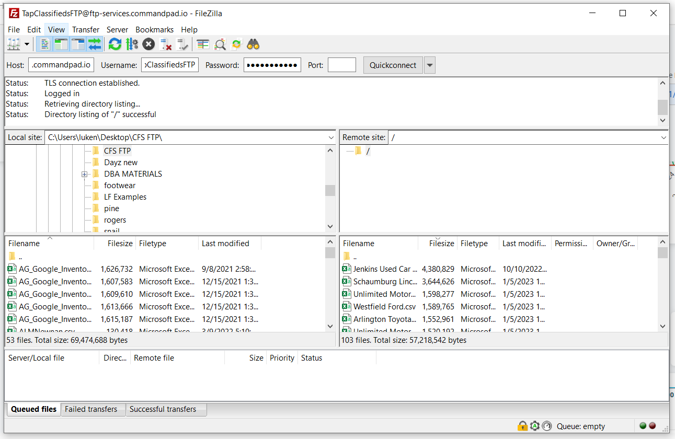The width and height of the screenshot is (675, 439).
Task: Open the Bookmarks menu
Action: tap(154, 30)
